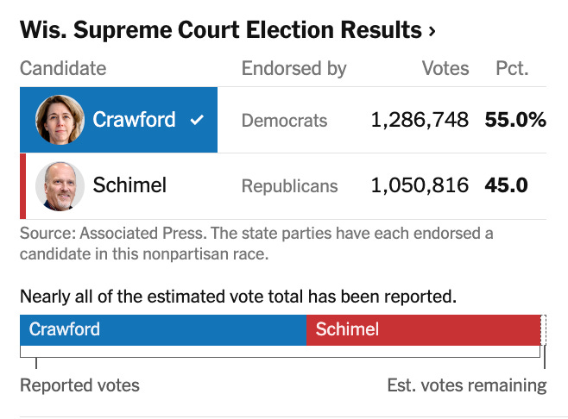Click Crawford's portrait photo

click(x=60, y=120)
